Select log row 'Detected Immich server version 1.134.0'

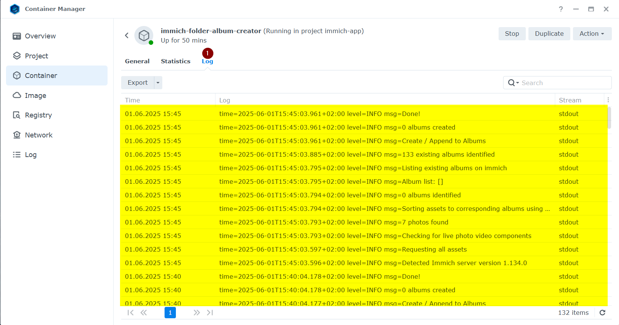tap(364, 263)
